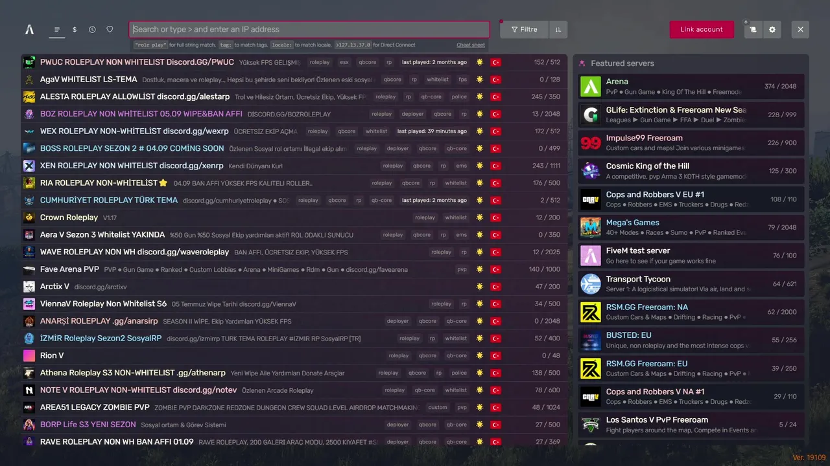Select RSM.GG Freeroam: EU entry
Image resolution: width=830 pixels, height=466 pixels.
(x=691, y=368)
